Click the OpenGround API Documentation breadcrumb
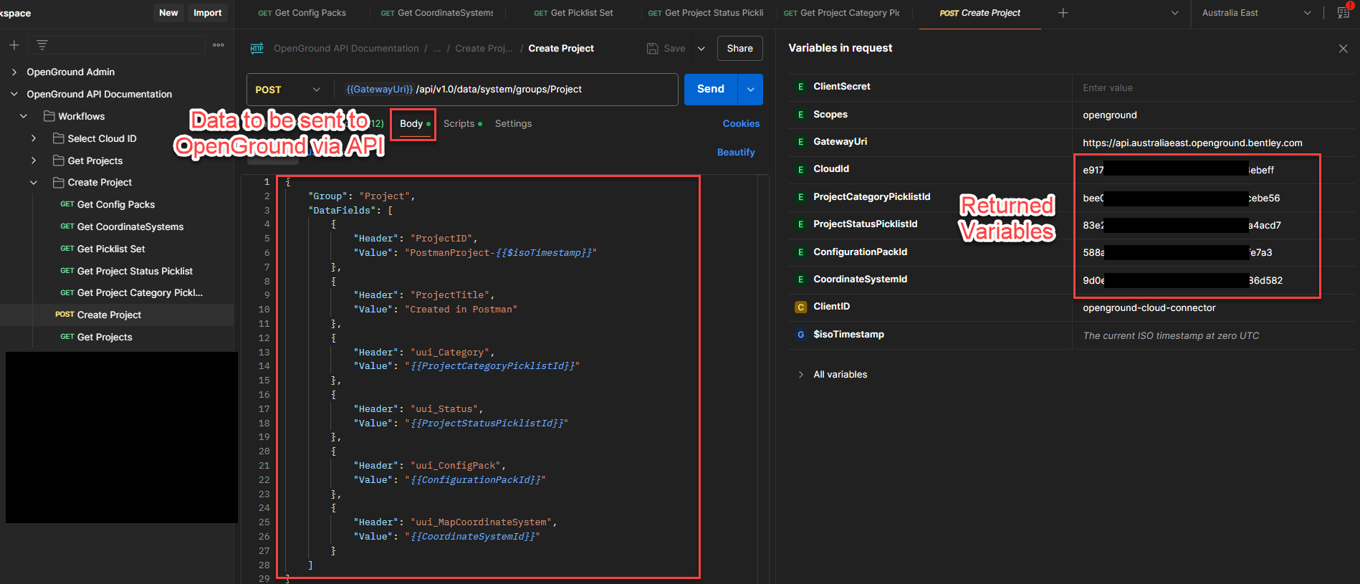The image size is (1360, 584). [x=346, y=49]
